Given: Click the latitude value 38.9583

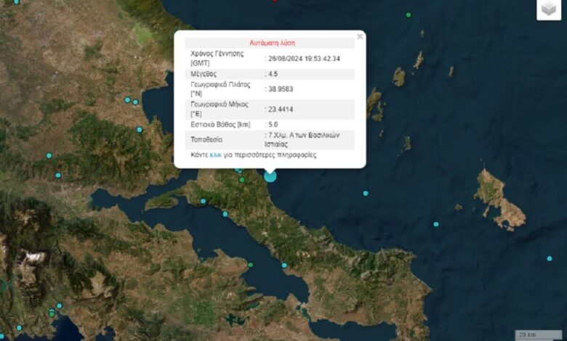Looking at the screenshot, I should click(281, 89).
